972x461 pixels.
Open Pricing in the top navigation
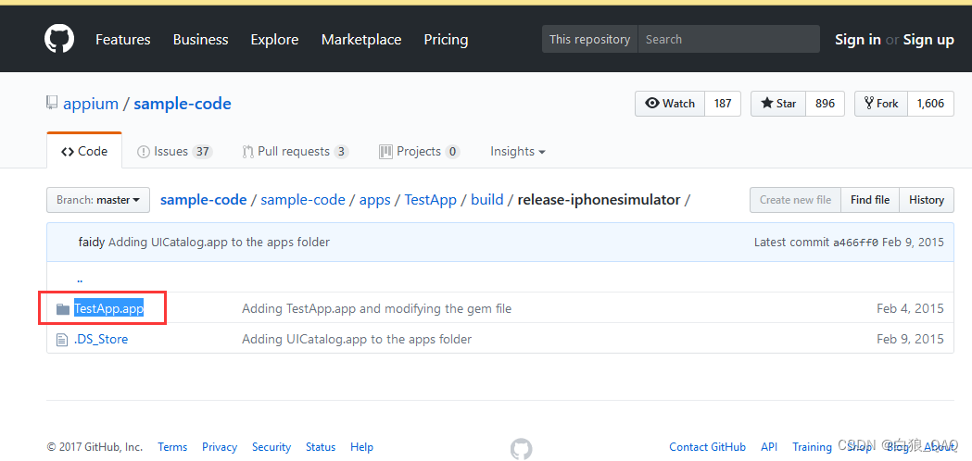[x=446, y=40]
